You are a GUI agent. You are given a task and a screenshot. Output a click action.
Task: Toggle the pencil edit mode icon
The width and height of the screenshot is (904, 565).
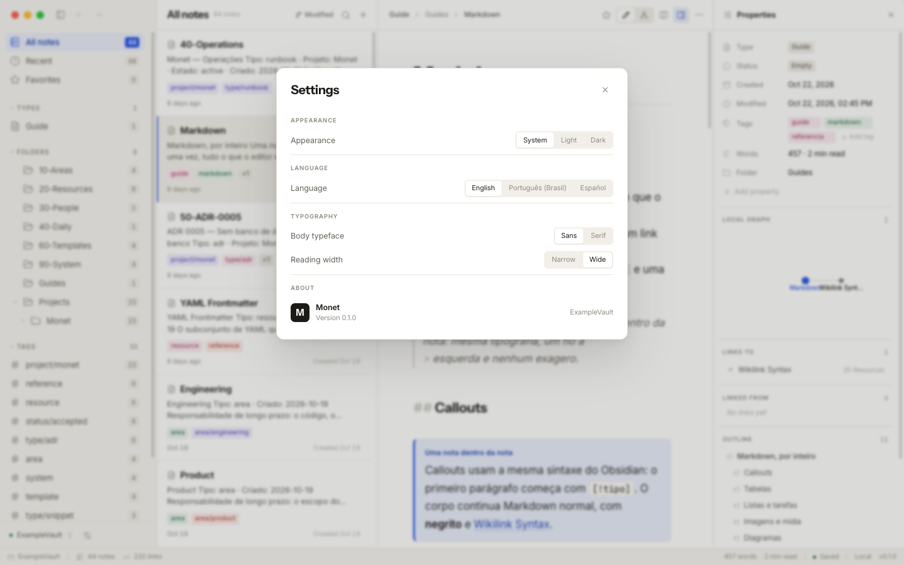coord(625,14)
